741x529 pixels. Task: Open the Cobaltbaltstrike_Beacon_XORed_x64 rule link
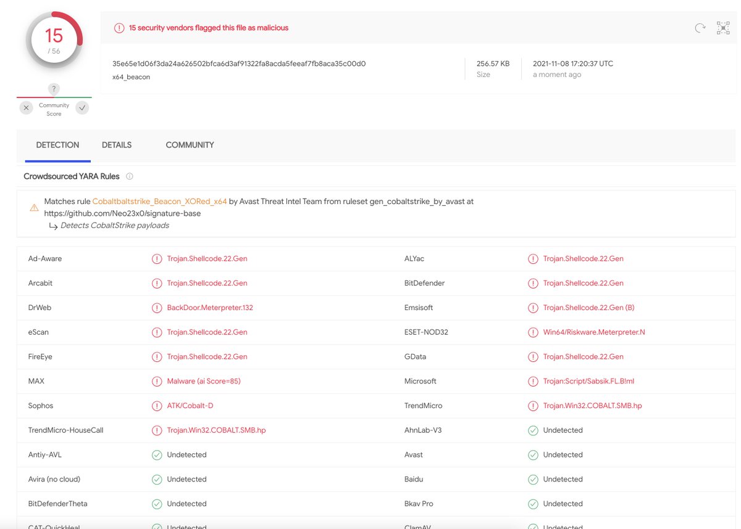point(159,202)
